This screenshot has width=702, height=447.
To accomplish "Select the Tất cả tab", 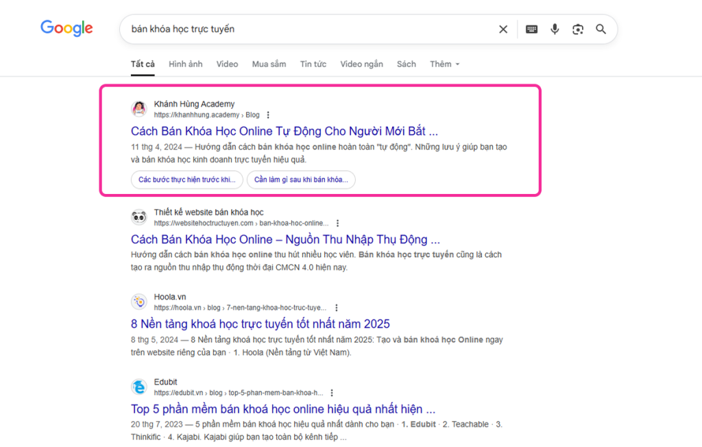I will coord(143,64).
